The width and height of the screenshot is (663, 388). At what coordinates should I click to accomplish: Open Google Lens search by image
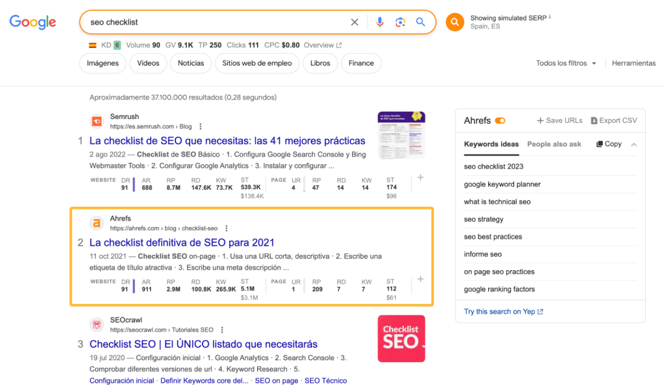[401, 22]
